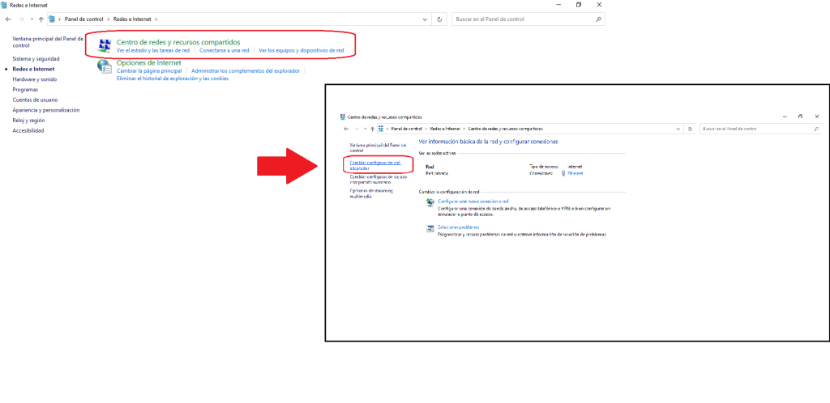Click Administrar los complementos del explorador
This screenshot has height=403, width=830.
point(245,70)
